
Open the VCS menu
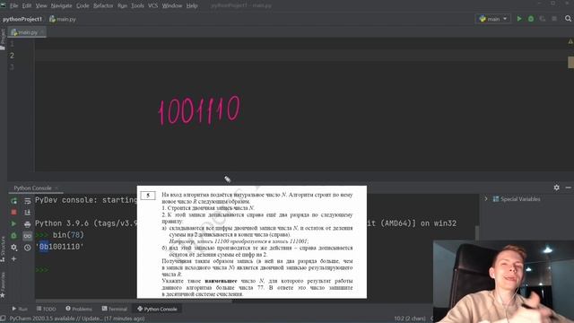click(153, 5)
